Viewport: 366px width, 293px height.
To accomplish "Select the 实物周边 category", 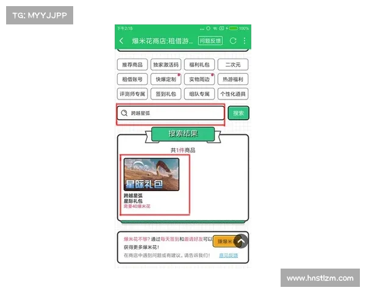I will point(199,79).
